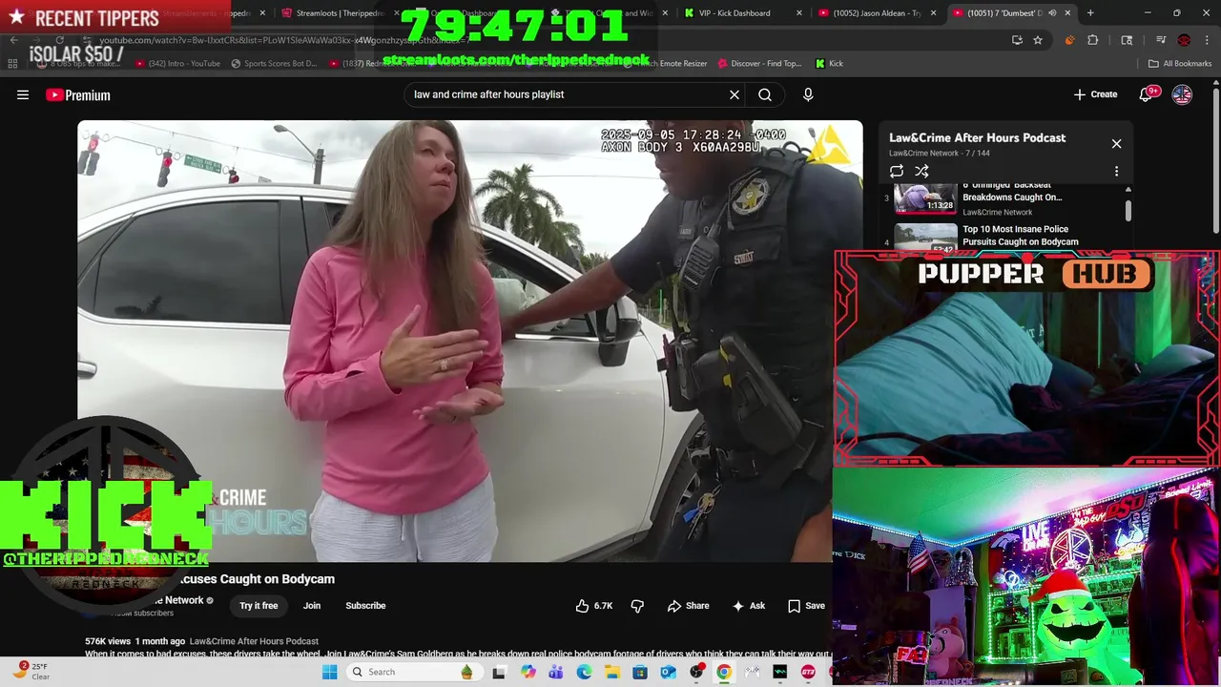This screenshot has height=687, width=1221.
Task: Open Intro - YouTube bookmark
Action: [178, 64]
